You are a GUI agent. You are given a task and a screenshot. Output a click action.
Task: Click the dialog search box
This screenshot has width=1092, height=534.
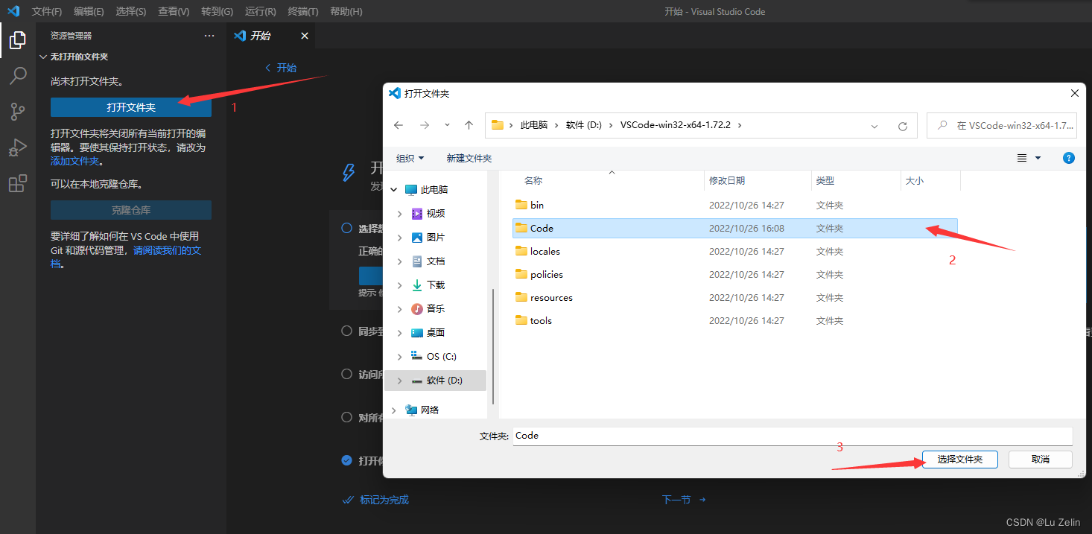[x=1002, y=126]
